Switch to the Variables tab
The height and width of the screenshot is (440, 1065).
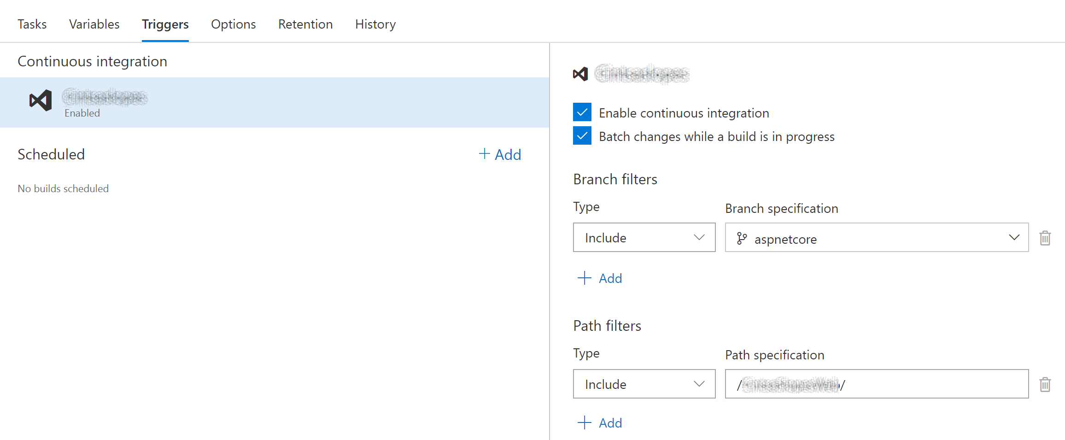coord(94,24)
